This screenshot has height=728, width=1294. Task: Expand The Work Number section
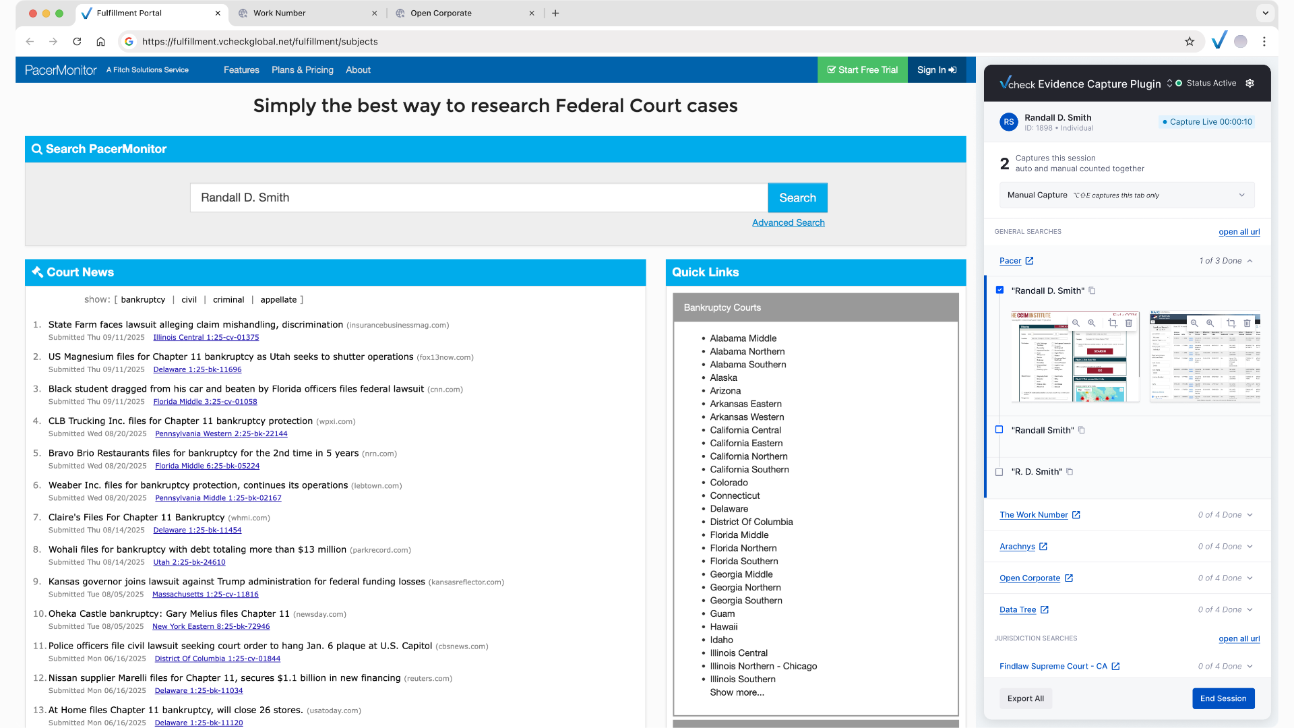click(x=1250, y=515)
